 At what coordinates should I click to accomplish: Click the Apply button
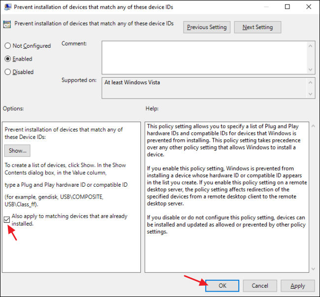click(297, 286)
